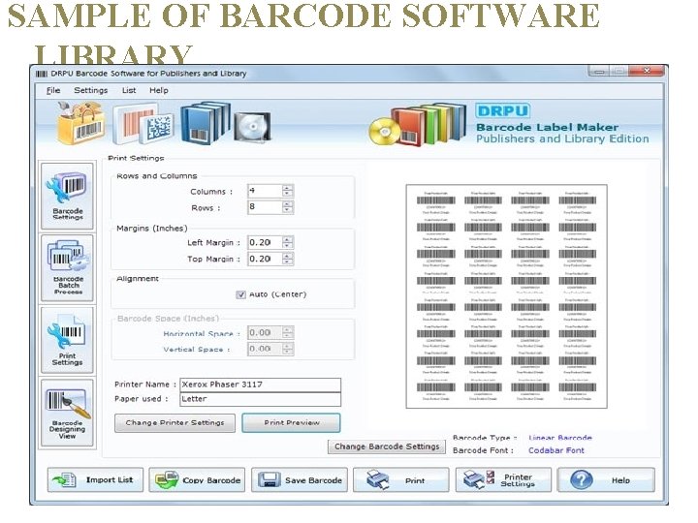Image resolution: width=698 pixels, height=523 pixels.
Task: Click the disabled Horizontal Space field
Action: (265, 333)
